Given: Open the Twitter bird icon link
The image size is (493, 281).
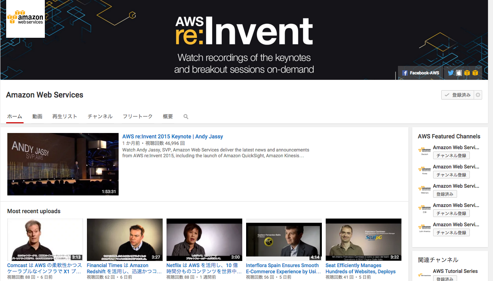Looking at the screenshot, I should [450, 73].
